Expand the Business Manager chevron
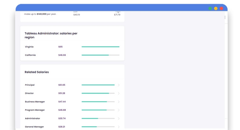This screenshot has width=240, height=130. pyautogui.click(x=119, y=102)
